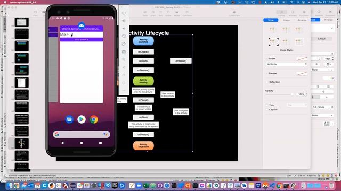Switch to the Style tab

(x=271, y=20)
